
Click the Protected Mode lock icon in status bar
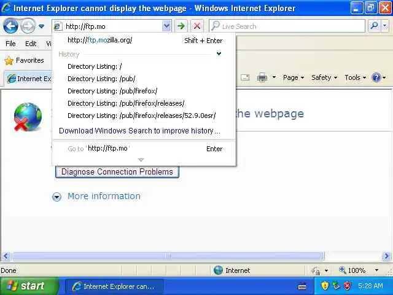click(316, 270)
